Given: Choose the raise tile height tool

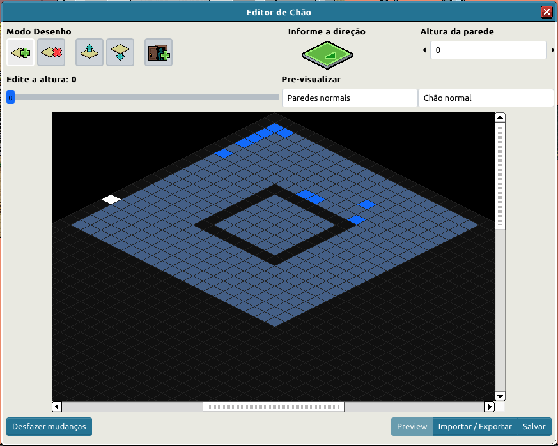Looking at the screenshot, I should [89, 52].
